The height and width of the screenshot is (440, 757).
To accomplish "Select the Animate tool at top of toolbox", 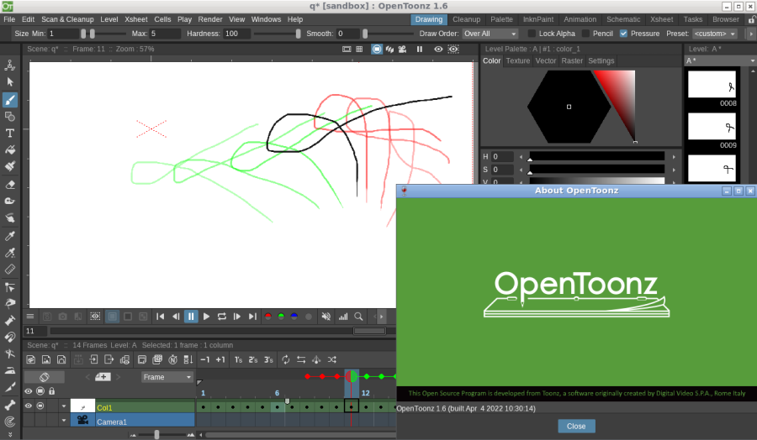I will (x=9, y=65).
